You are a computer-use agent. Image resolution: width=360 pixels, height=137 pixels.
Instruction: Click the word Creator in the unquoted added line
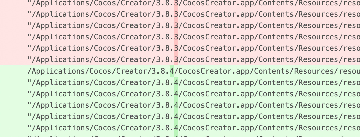[132, 71]
